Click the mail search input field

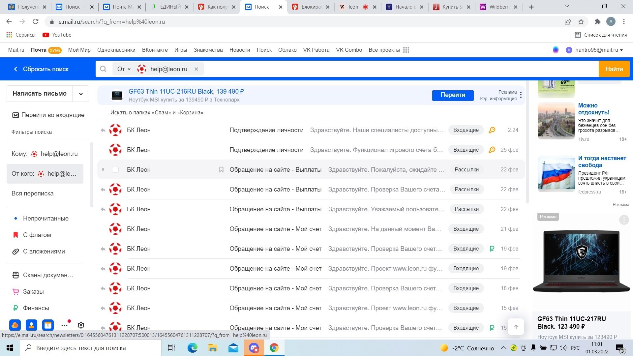[x=396, y=69]
